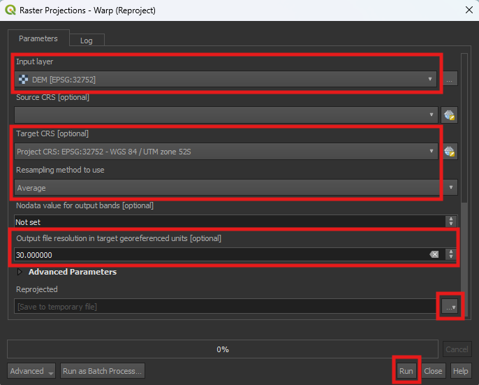Clear the output file resolution value
479x385 pixels.
click(434, 255)
